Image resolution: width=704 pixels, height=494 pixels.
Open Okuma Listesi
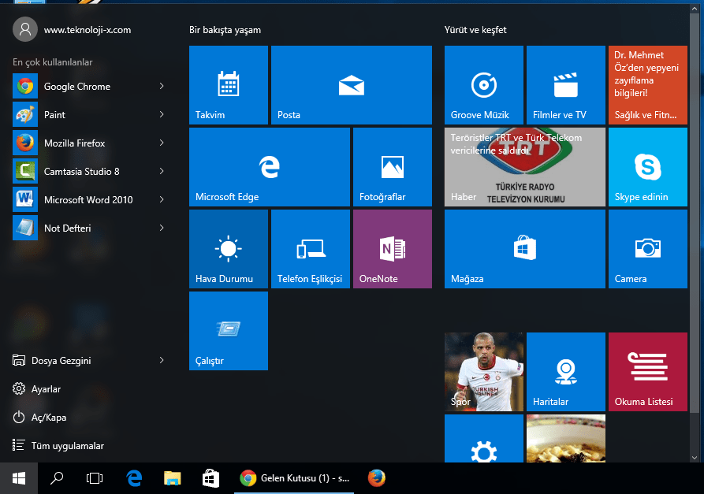coord(647,371)
